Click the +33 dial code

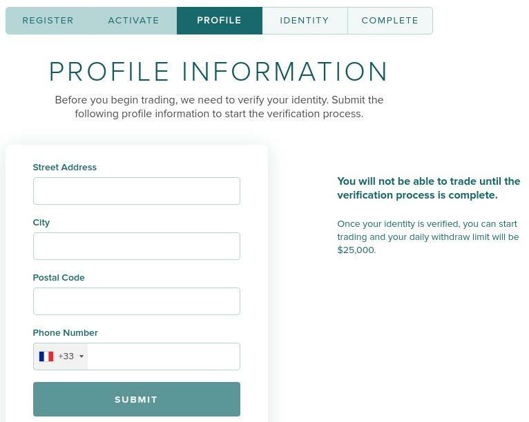coord(66,356)
